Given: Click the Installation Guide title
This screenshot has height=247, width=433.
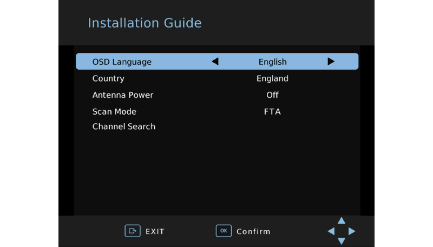Looking at the screenshot, I should (145, 23).
